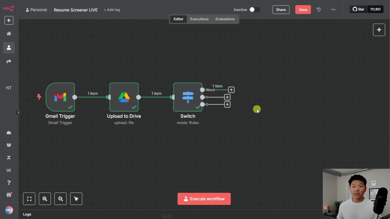The width and height of the screenshot is (390, 219).
Task: Open the gift what's new icon
Action: 9,195
